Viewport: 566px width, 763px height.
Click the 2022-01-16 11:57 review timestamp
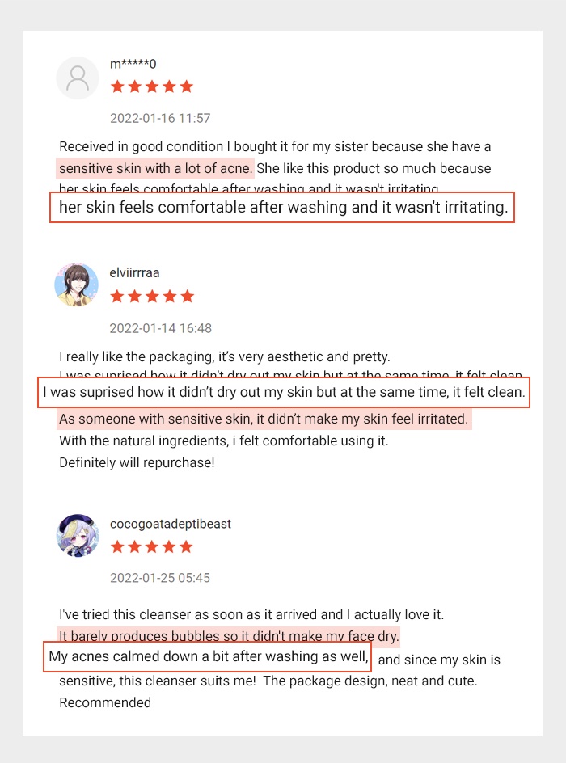tap(160, 119)
